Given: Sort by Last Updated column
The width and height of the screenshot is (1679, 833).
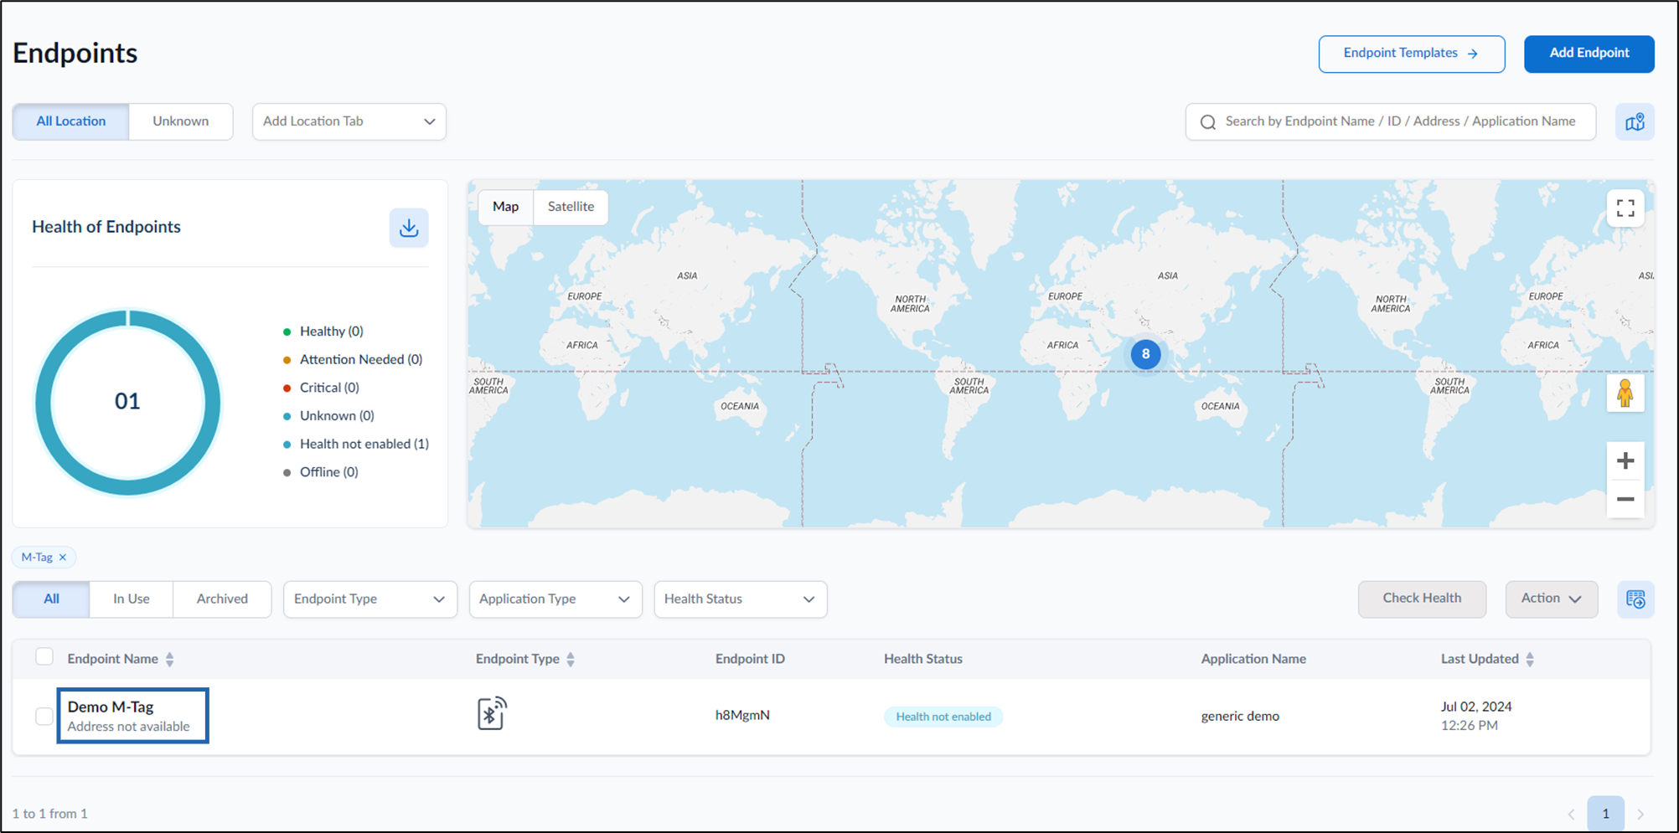Looking at the screenshot, I should 1530,660.
